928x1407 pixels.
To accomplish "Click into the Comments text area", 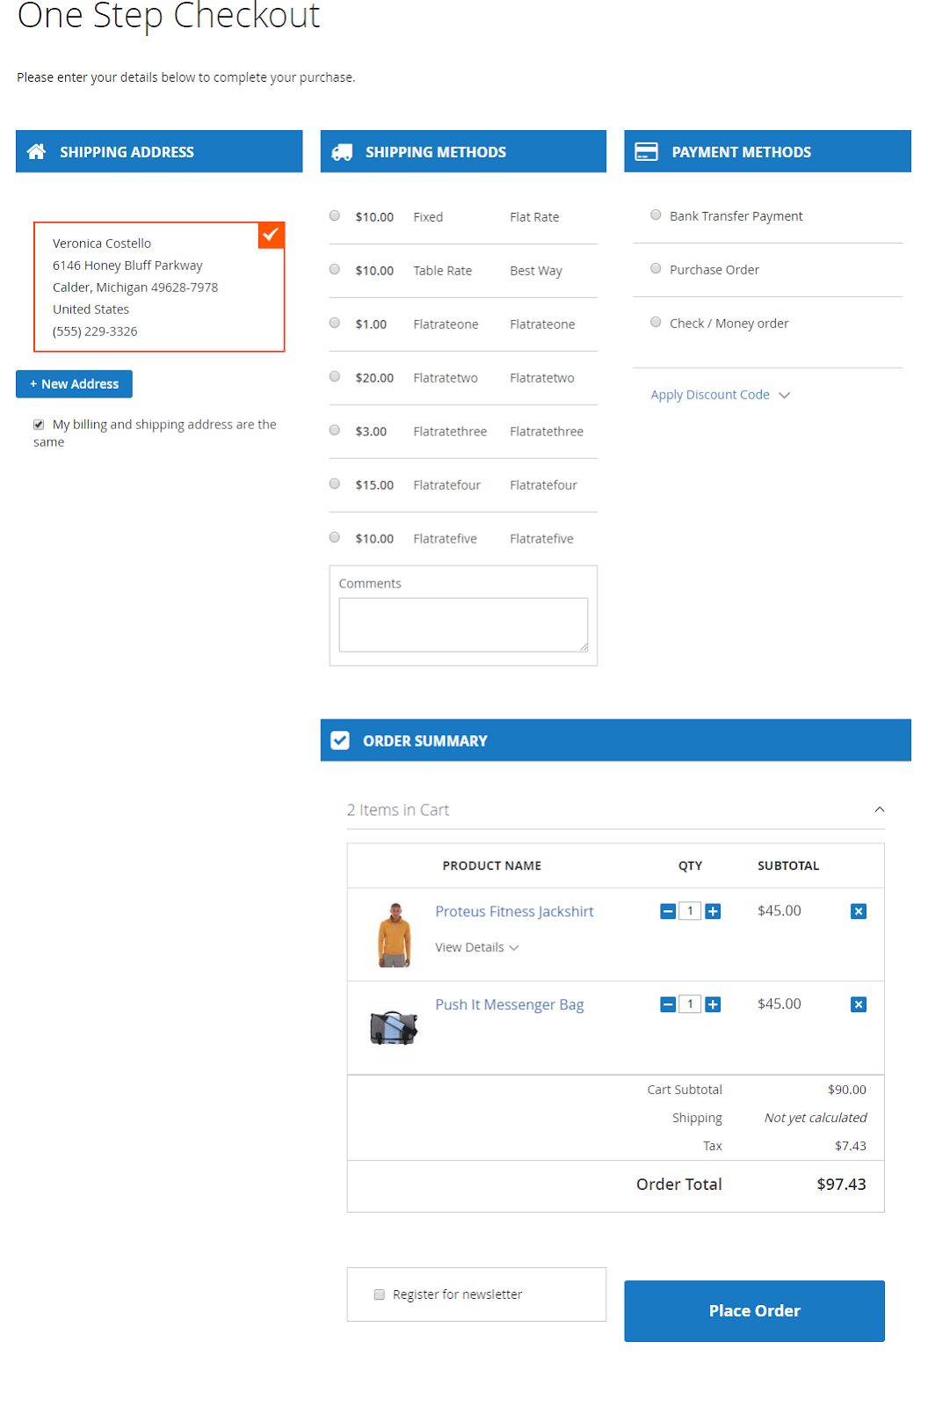I will coord(463,625).
